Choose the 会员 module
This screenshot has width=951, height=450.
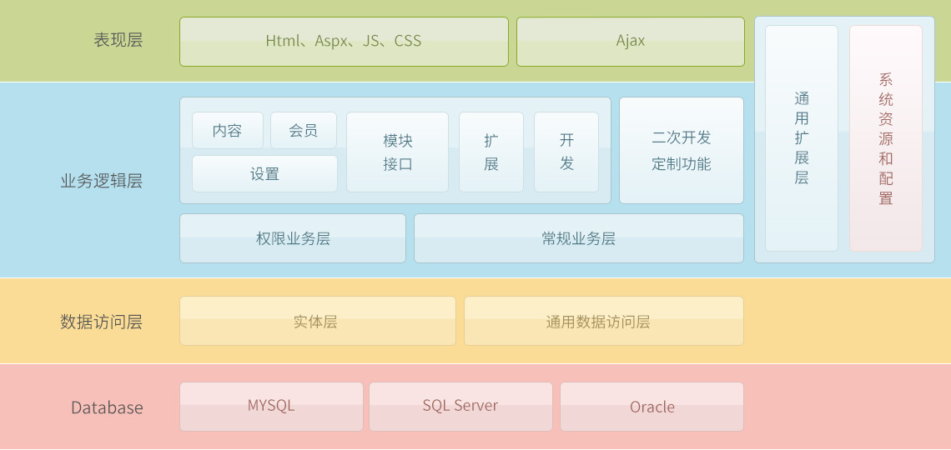coord(304,131)
